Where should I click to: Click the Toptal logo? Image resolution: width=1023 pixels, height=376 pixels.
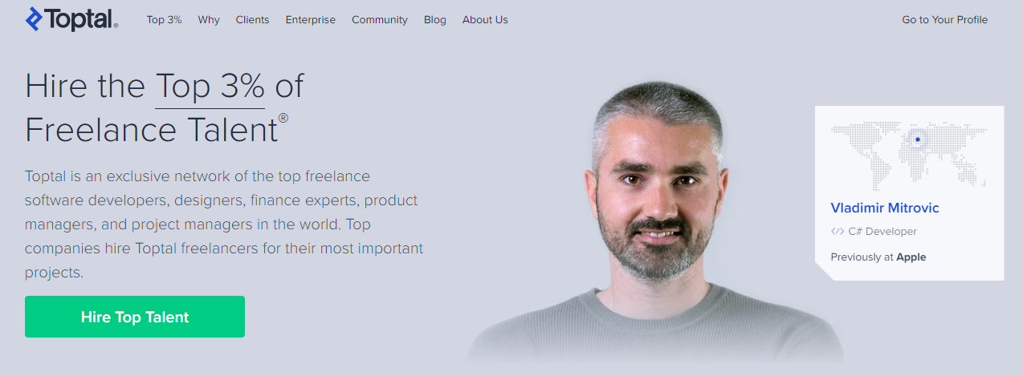[x=71, y=19]
